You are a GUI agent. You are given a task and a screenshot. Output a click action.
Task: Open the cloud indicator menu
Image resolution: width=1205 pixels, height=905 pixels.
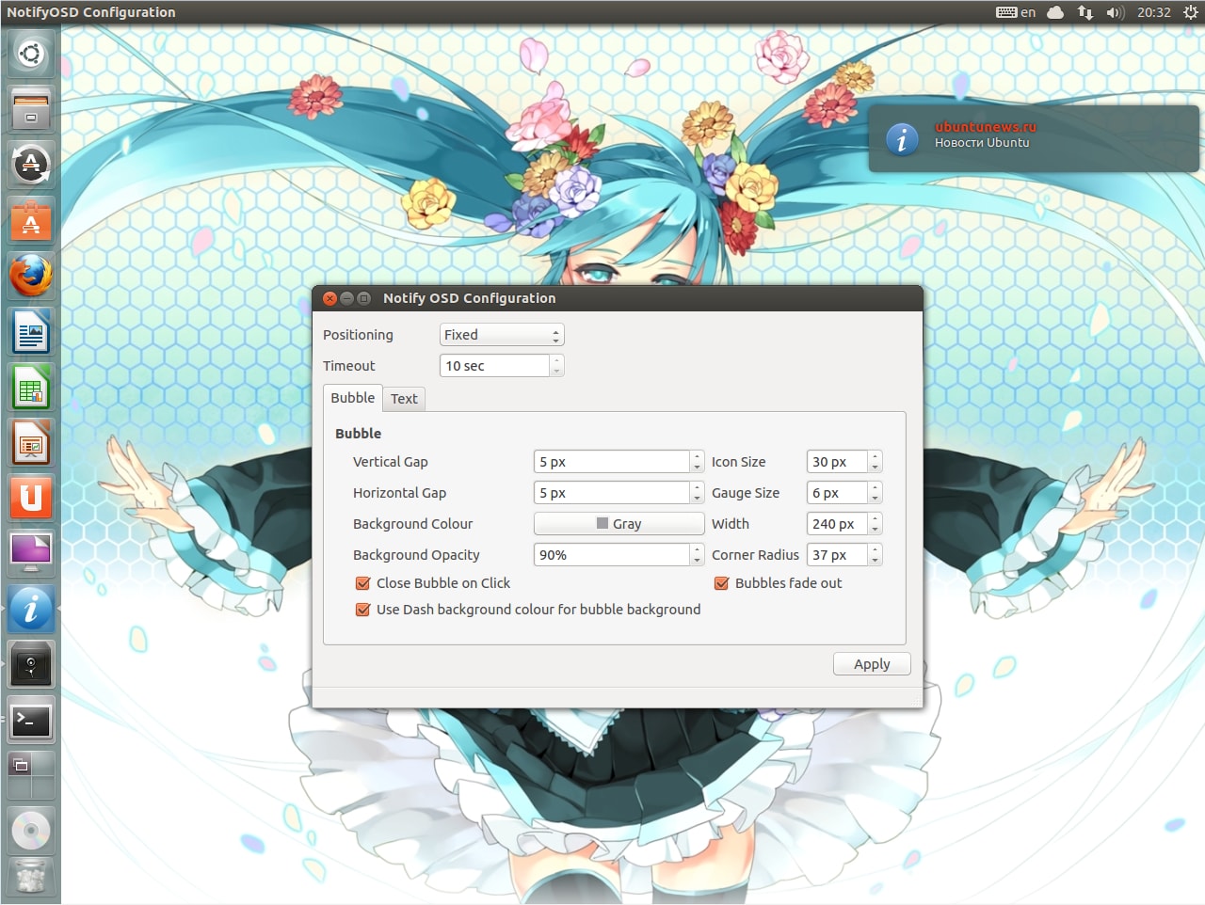pos(1055,12)
